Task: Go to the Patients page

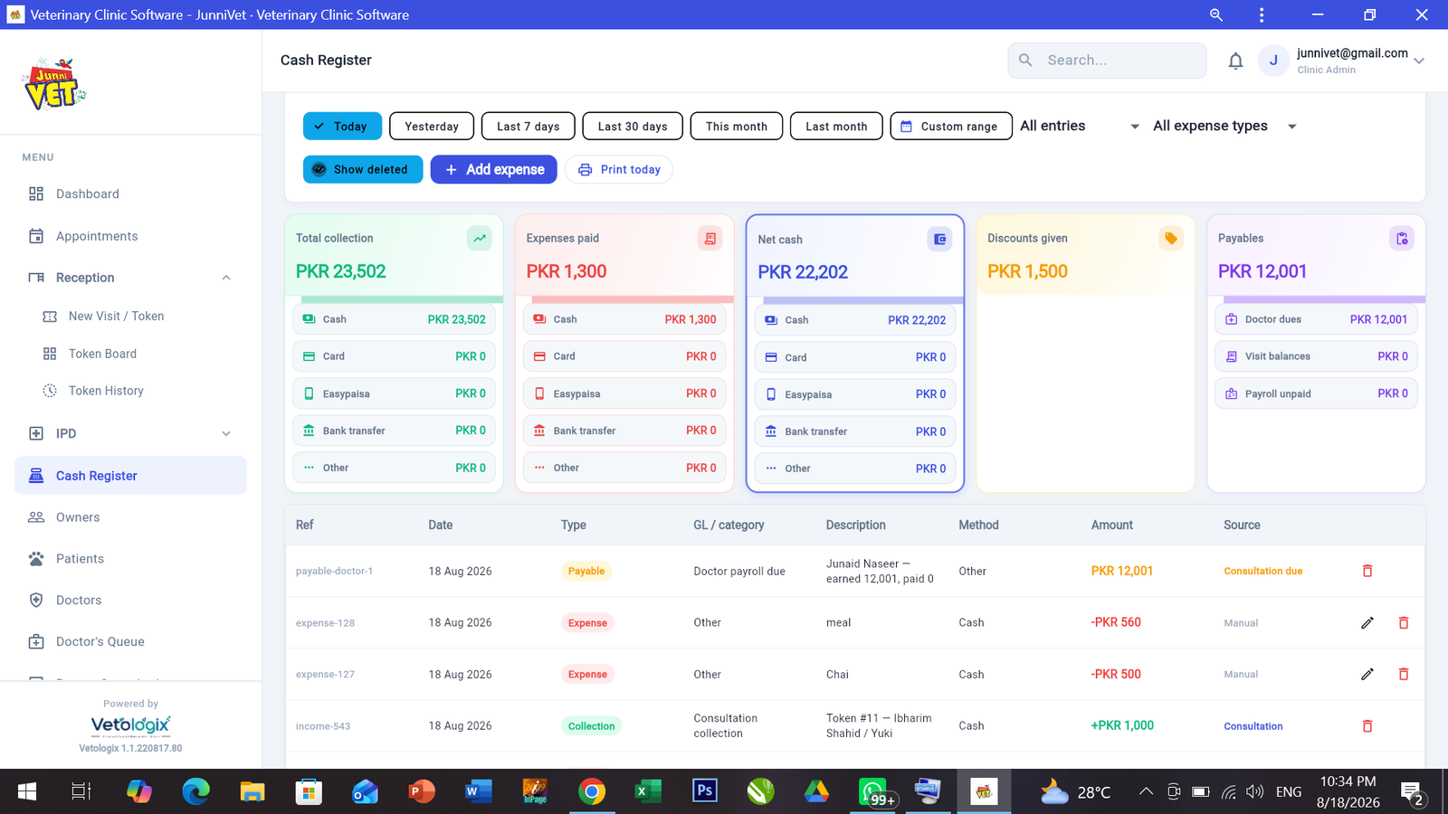Action: tap(80, 559)
